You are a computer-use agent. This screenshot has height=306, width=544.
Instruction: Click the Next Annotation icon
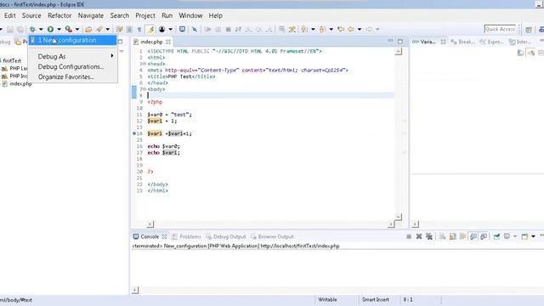pyautogui.click(x=304, y=30)
